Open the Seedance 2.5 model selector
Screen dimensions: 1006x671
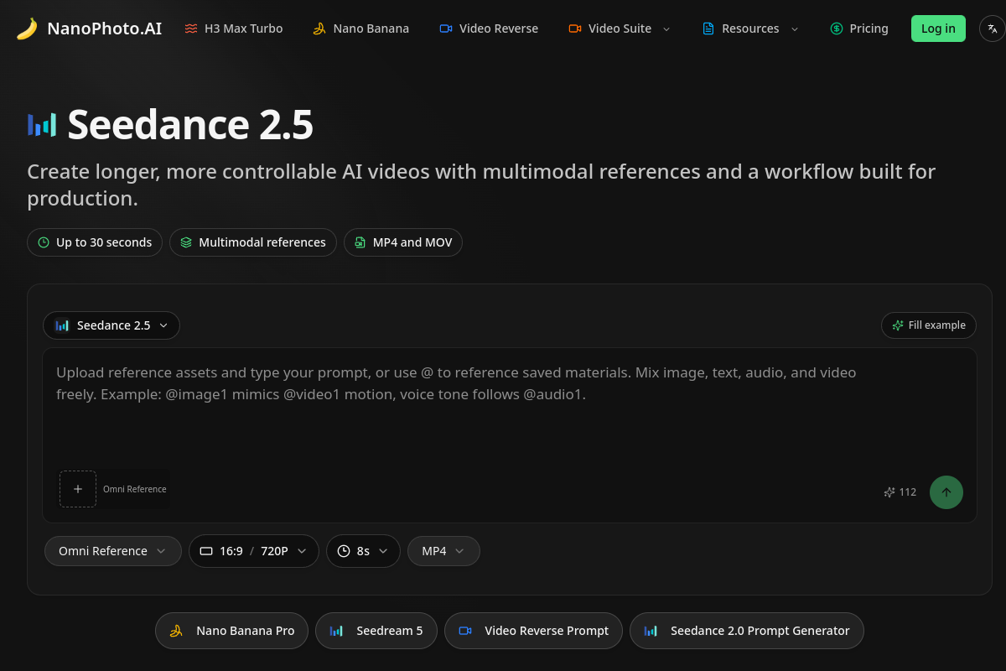(111, 325)
